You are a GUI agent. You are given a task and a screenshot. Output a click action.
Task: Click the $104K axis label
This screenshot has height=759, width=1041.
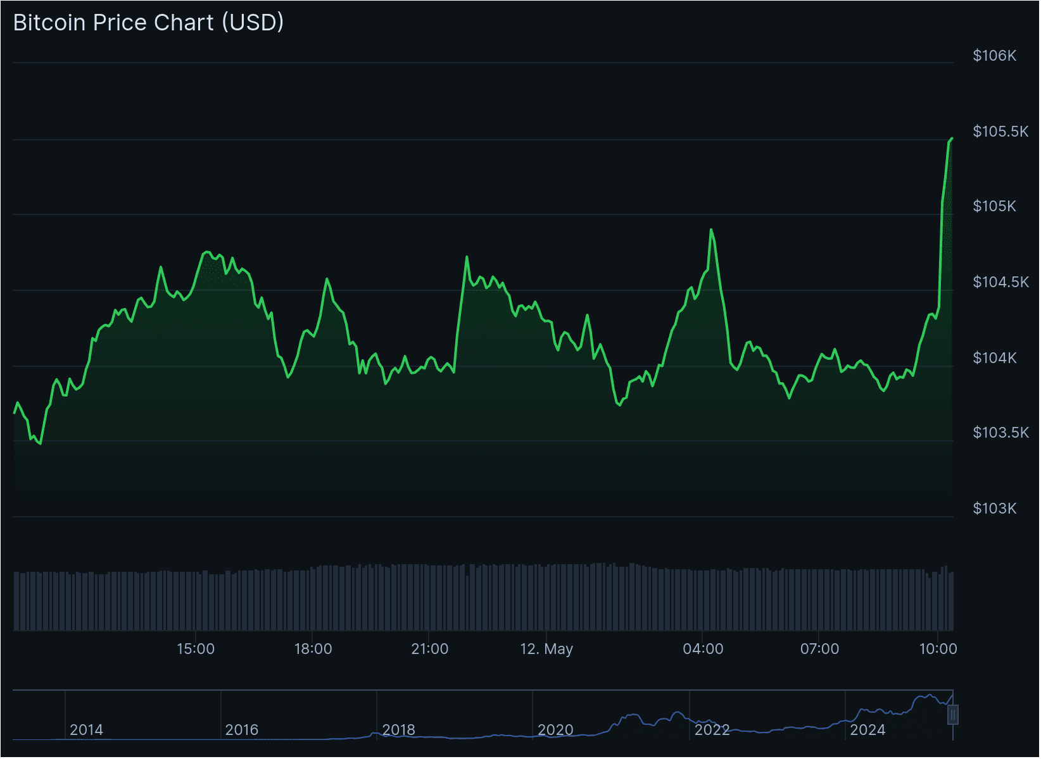coord(995,358)
